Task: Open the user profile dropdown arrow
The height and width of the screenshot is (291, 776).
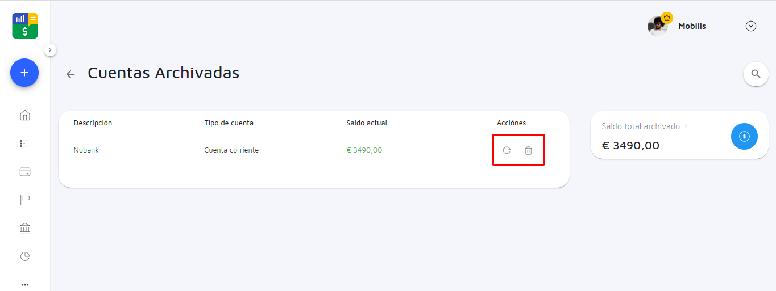Action: [751, 26]
